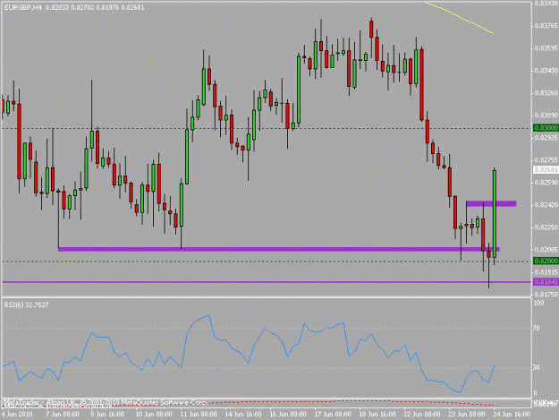Click the 0.81915 price axis label
This screenshot has height=420, width=559.
coord(546,272)
